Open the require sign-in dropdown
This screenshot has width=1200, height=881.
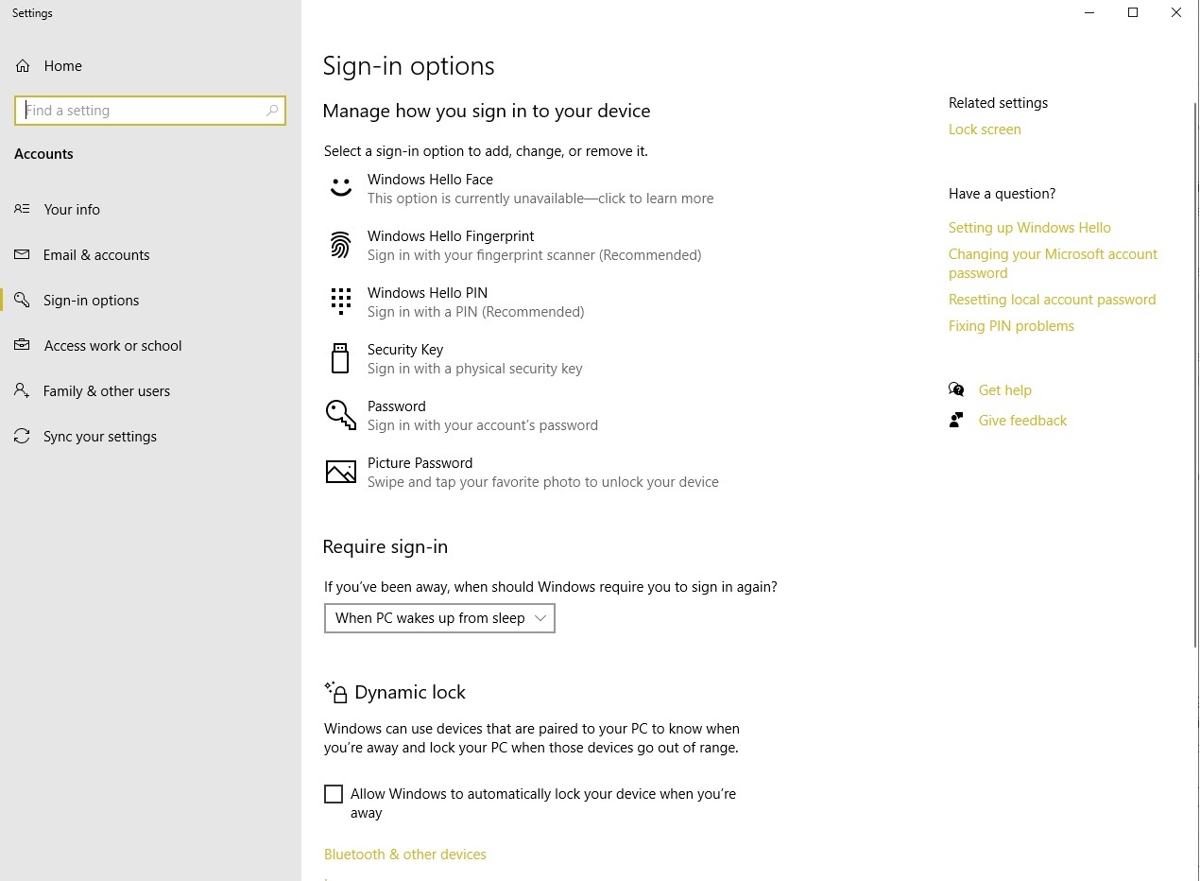click(438, 617)
